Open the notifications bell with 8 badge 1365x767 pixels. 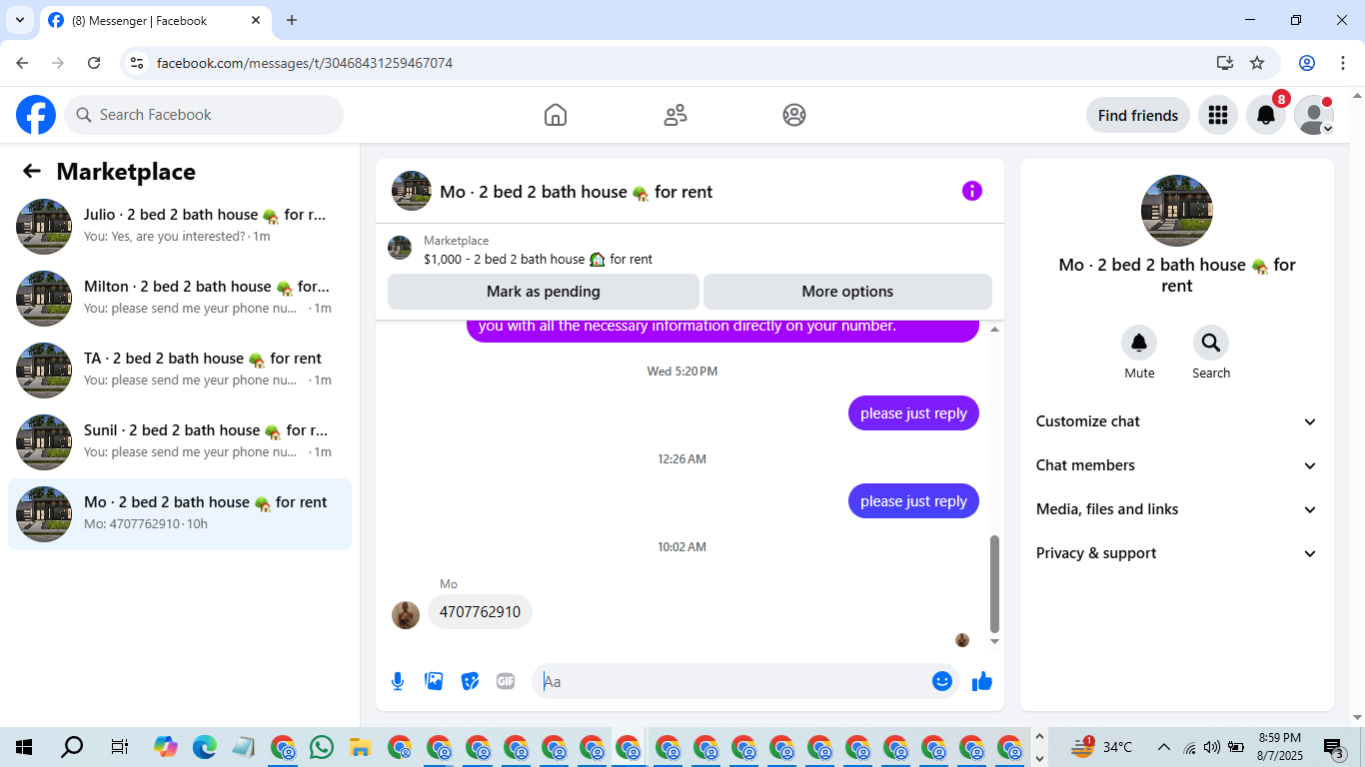point(1266,115)
